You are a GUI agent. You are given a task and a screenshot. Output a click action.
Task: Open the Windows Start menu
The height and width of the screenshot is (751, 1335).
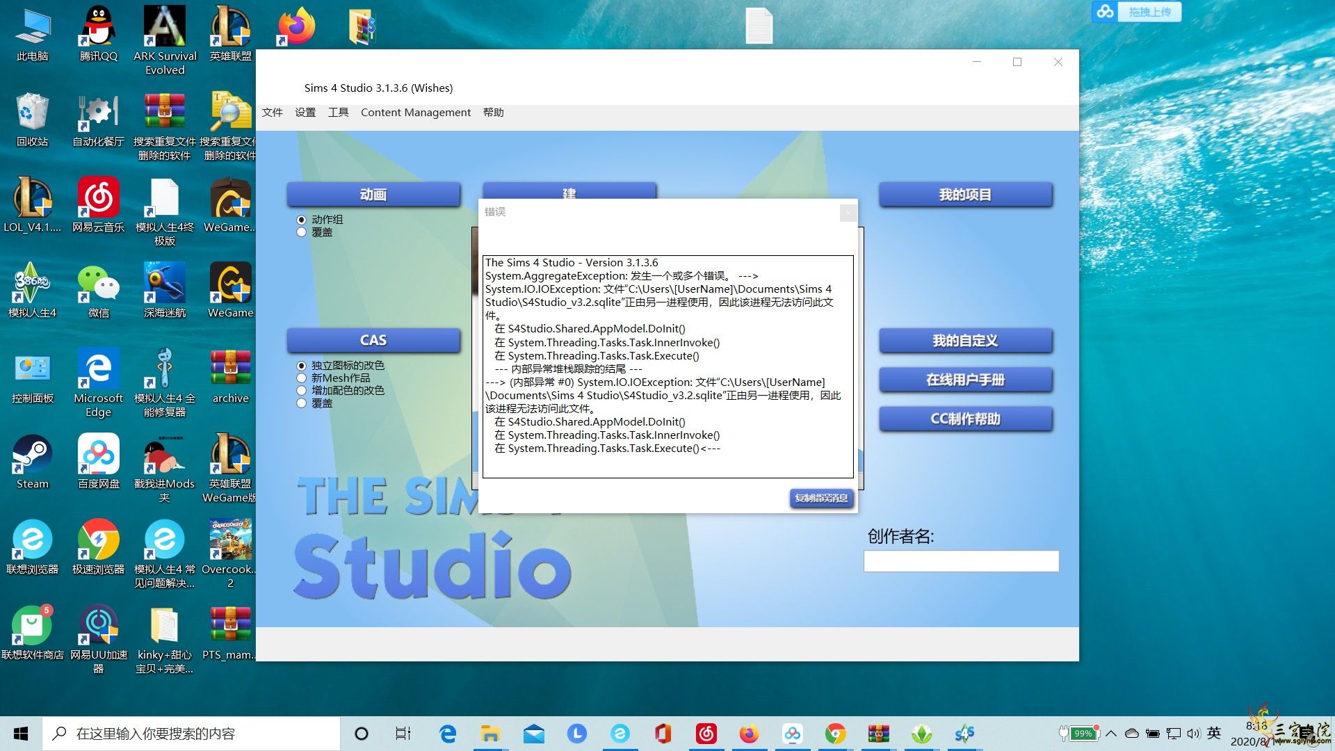[21, 734]
